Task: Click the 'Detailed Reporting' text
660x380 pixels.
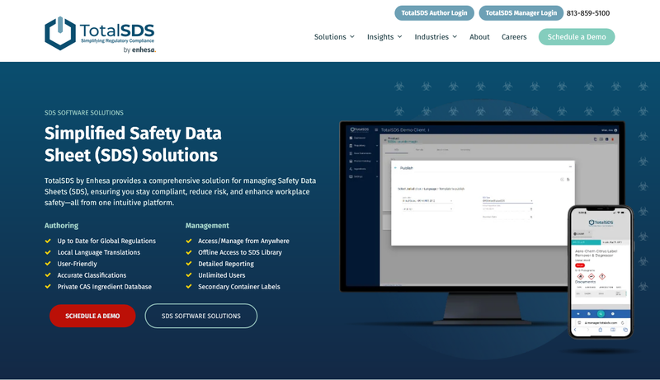Action: pyautogui.click(x=226, y=264)
